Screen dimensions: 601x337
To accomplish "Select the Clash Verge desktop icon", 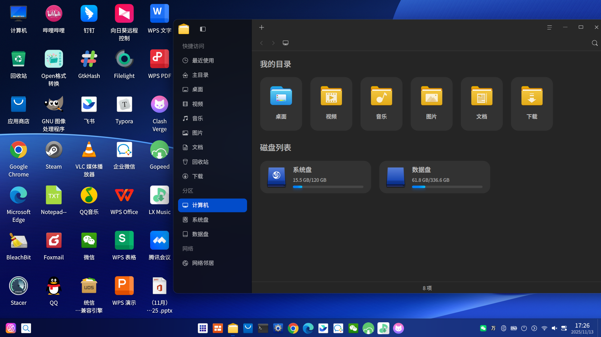I will [x=160, y=114].
